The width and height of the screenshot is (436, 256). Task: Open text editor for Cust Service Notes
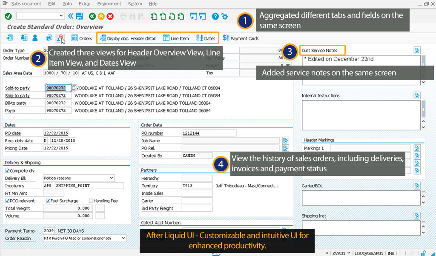417,51
